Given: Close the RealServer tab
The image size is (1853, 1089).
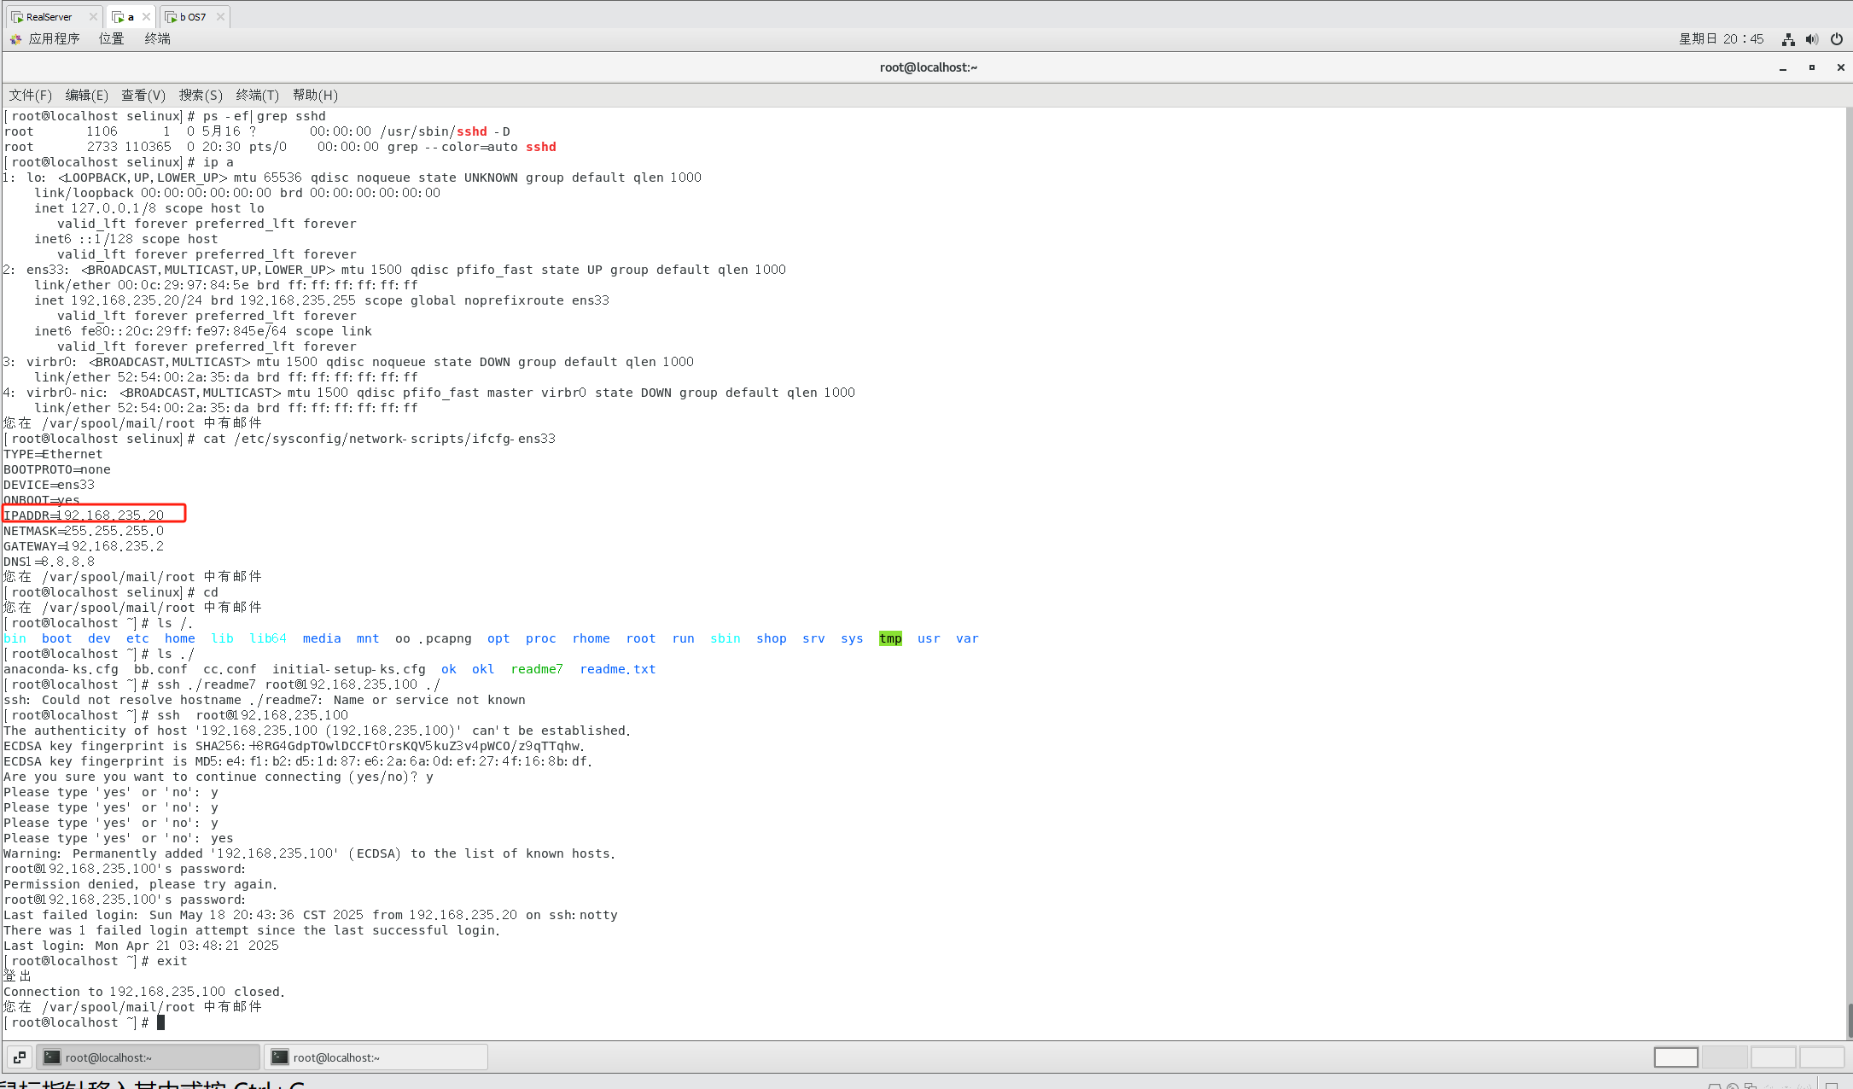Looking at the screenshot, I should [x=93, y=17].
